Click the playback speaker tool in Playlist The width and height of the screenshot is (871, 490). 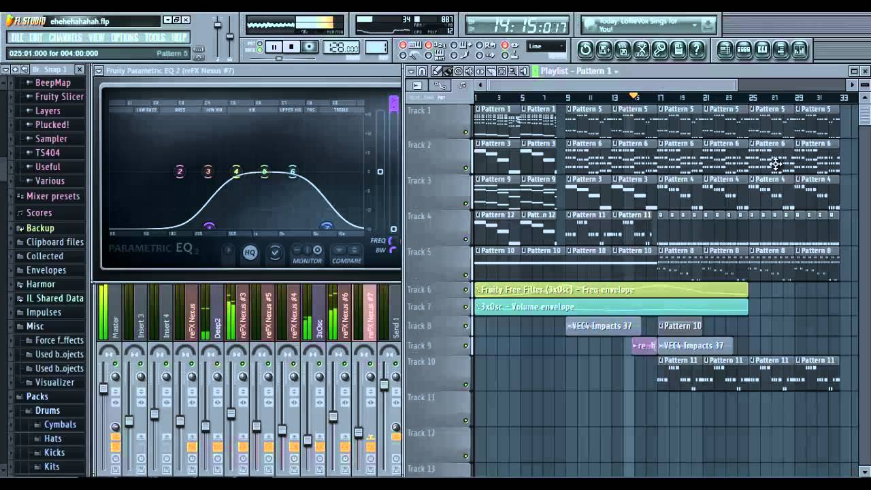pos(524,71)
